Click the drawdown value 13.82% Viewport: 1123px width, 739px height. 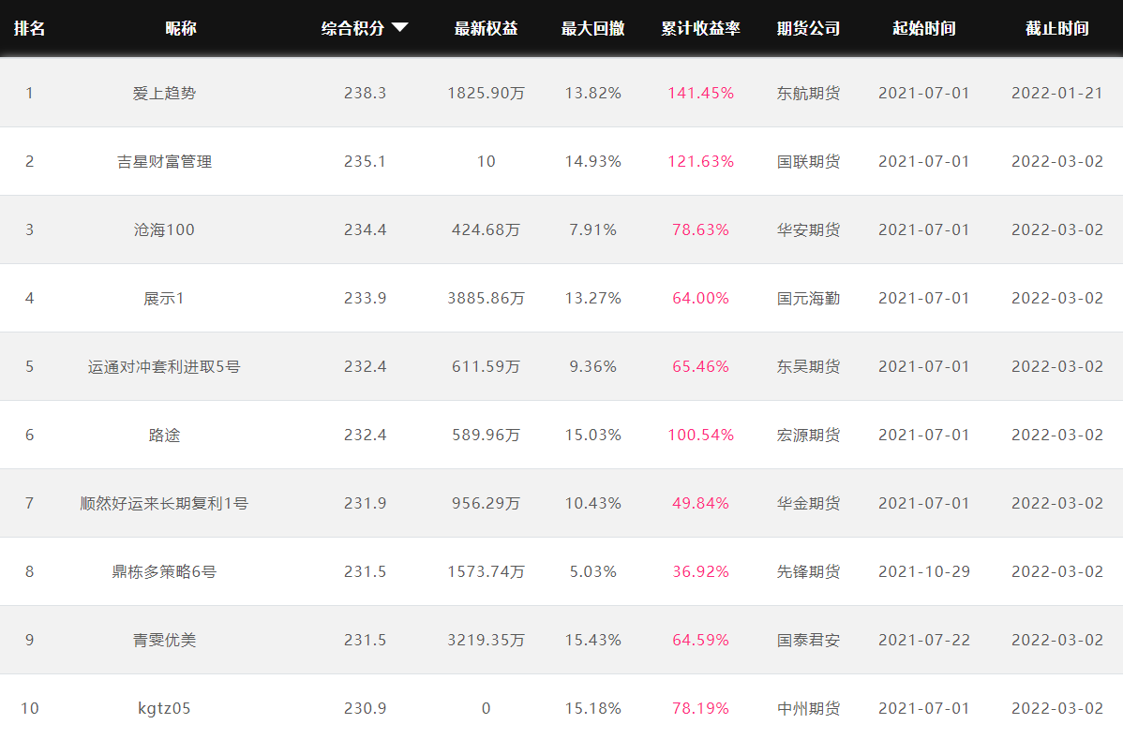(593, 93)
